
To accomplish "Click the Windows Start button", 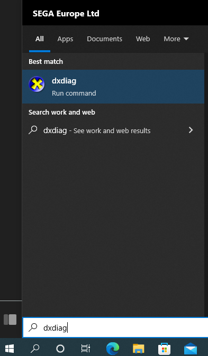I will (x=10, y=348).
